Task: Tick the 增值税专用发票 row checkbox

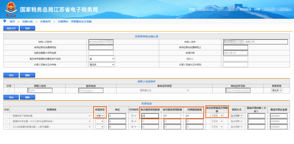Action: 7,121
